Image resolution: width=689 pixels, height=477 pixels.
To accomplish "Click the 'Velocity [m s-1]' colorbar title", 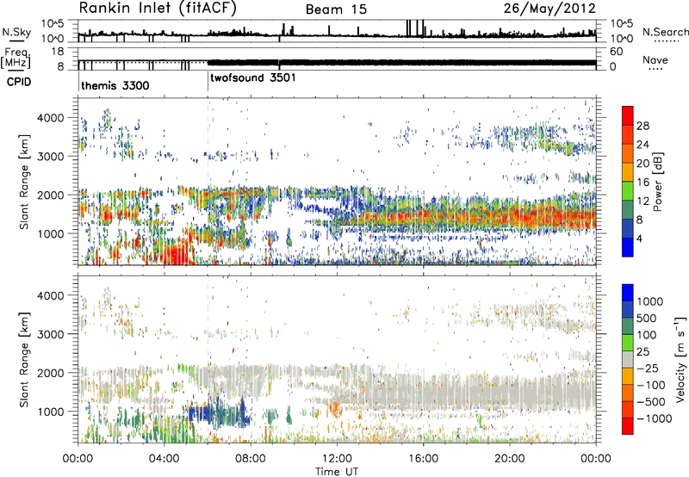I will click(x=680, y=359).
